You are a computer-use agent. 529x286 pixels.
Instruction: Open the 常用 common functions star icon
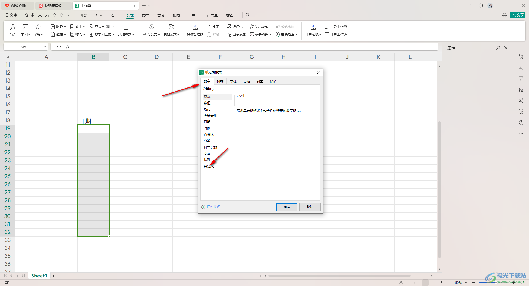pos(38,27)
